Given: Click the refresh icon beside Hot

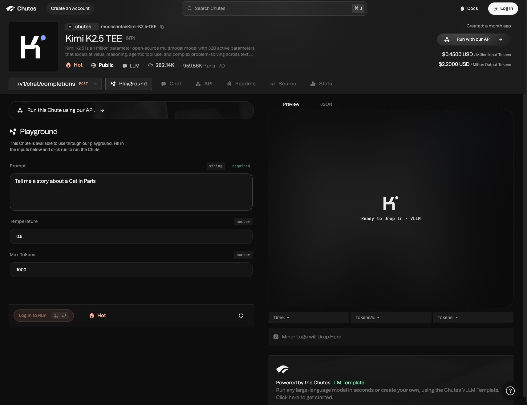Looking at the screenshot, I should click(241, 316).
